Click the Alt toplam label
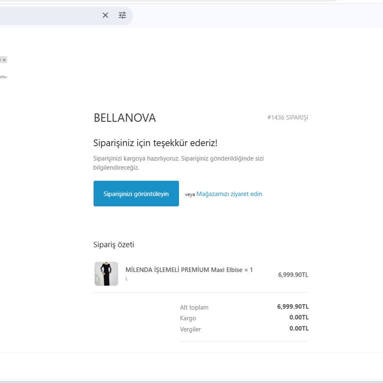The height and width of the screenshot is (383, 383). click(x=194, y=307)
